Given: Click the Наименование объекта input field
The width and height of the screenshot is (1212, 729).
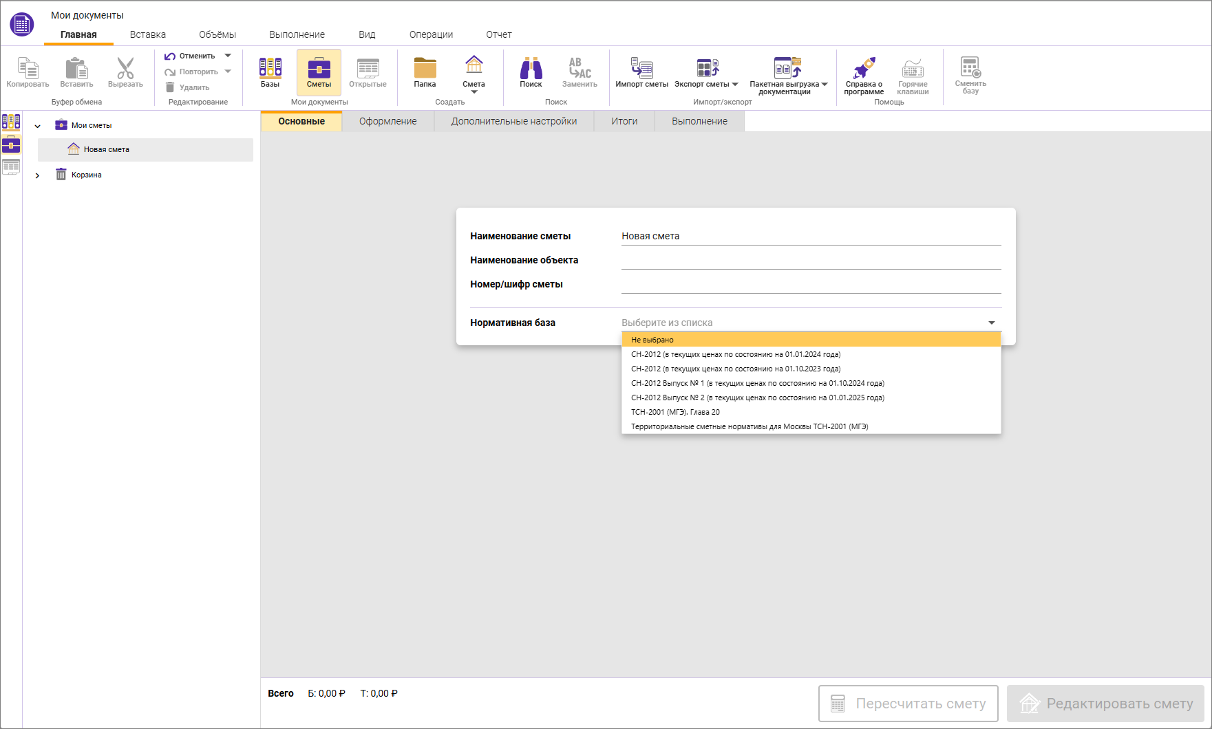Looking at the screenshot, I should [x=810, y=260].
